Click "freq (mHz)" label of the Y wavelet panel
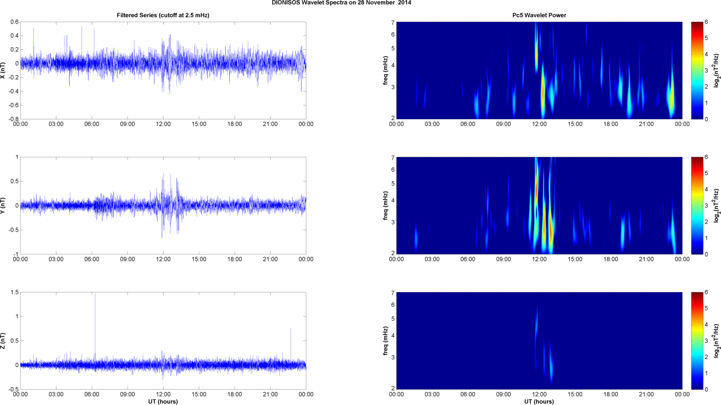Screen dimensions: 721x405 [x=386, y=205]
